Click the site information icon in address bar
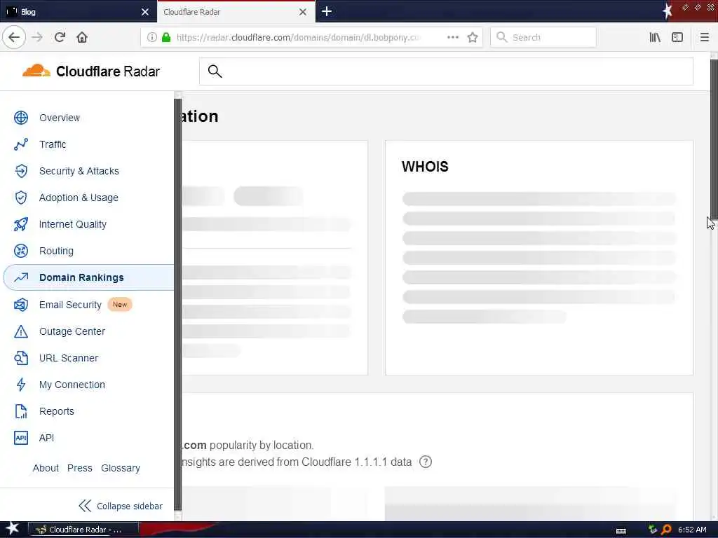The image size is (718, 538). tap(151, 37)
